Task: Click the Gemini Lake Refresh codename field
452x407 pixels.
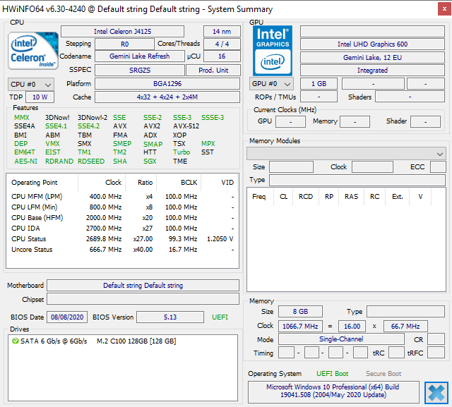Action: tap(140, 56)
